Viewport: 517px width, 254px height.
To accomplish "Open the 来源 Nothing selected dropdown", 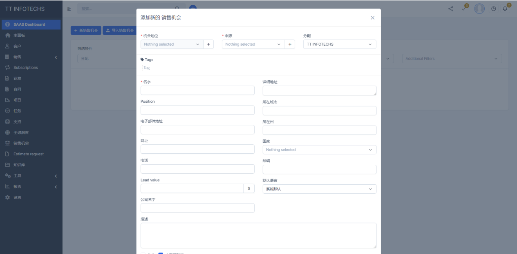I will pos(253,44).
